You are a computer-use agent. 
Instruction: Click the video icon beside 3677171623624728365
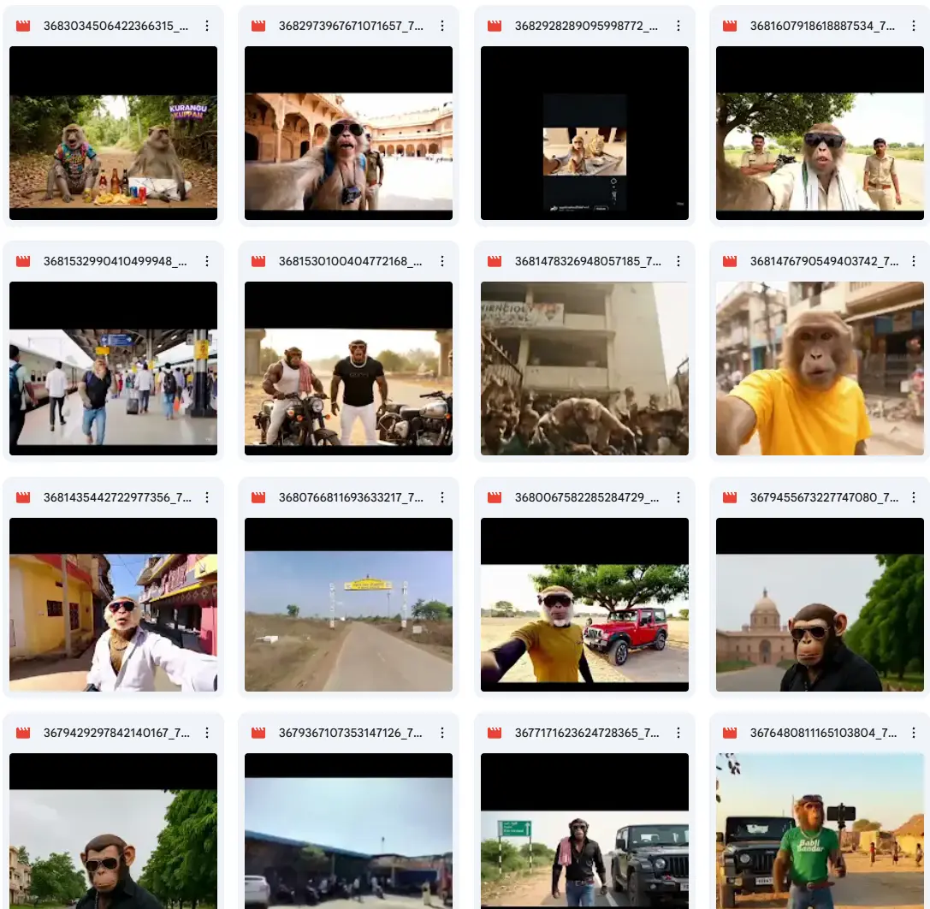click(495, 733)
